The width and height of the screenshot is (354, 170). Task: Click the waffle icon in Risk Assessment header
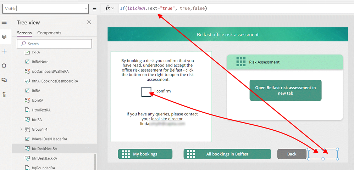point(241,62)
